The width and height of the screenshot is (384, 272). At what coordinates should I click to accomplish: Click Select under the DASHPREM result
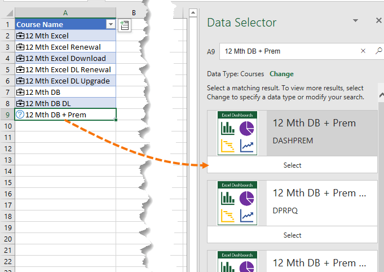coord(292,165)
